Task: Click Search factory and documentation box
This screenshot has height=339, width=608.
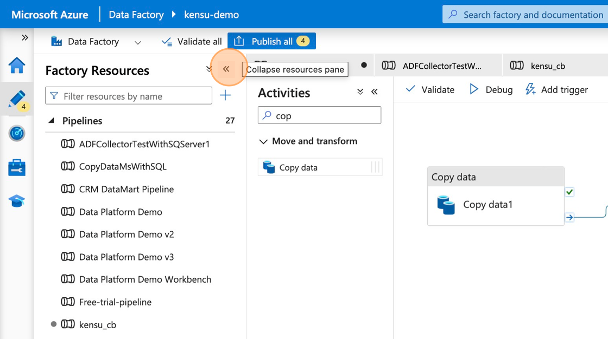Action: tap(525, 15)
